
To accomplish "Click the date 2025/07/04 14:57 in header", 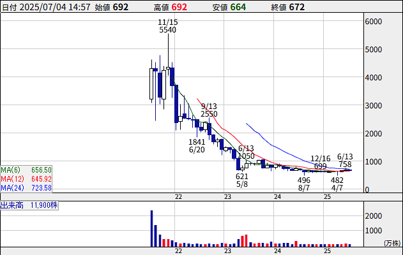I will click(55, 7).
